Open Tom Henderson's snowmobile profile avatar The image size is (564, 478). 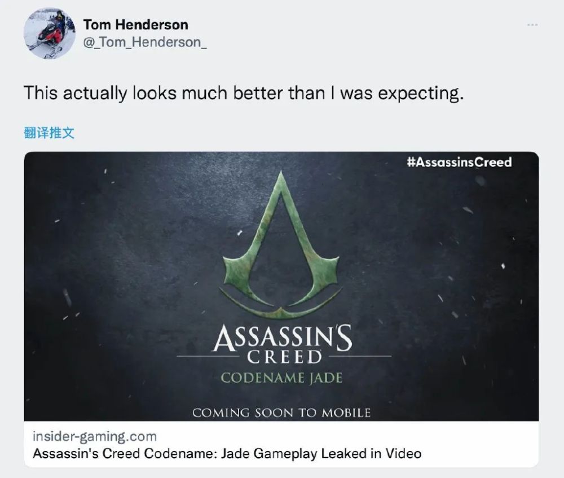(x=50, y=33)
